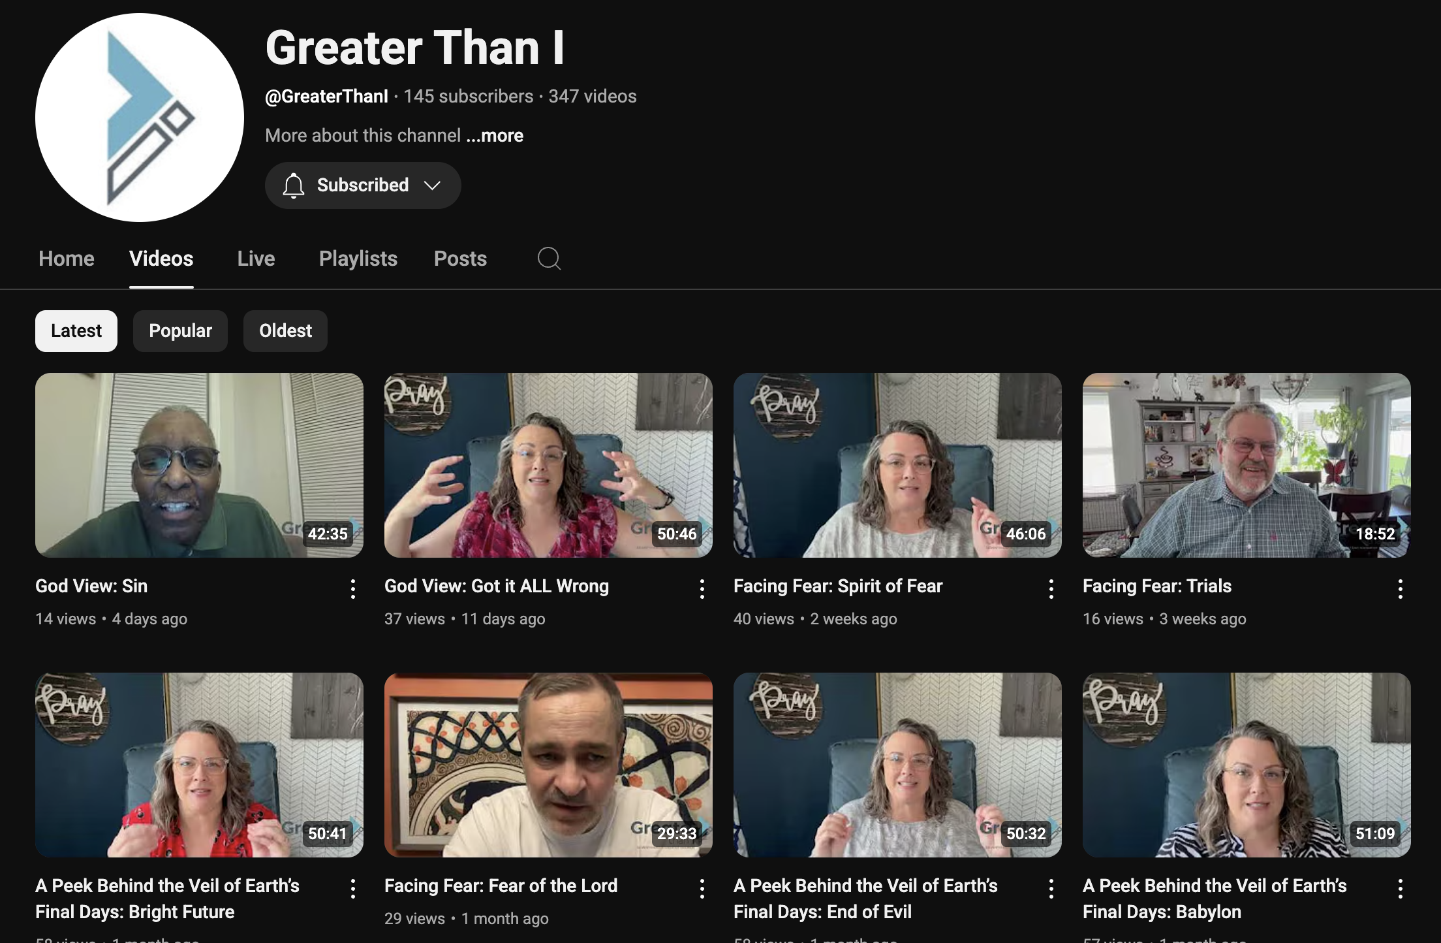Image resolution: width=1441 pixels, height=943 pixels.
Task: Expand channel description with ...more
Action: point(495,136)
